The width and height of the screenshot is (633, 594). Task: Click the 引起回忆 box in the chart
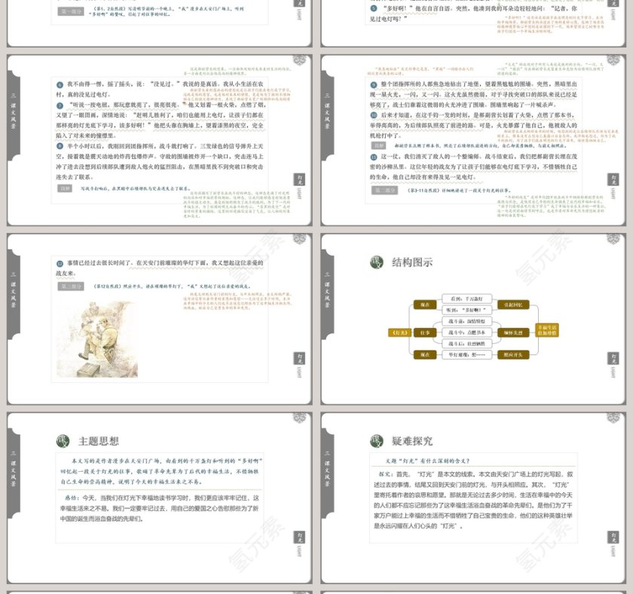[514, 304]
